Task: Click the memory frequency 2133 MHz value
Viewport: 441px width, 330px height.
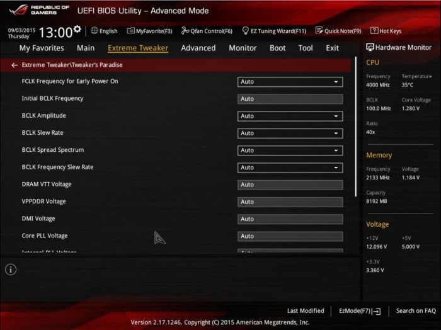Action: (378, 178)
